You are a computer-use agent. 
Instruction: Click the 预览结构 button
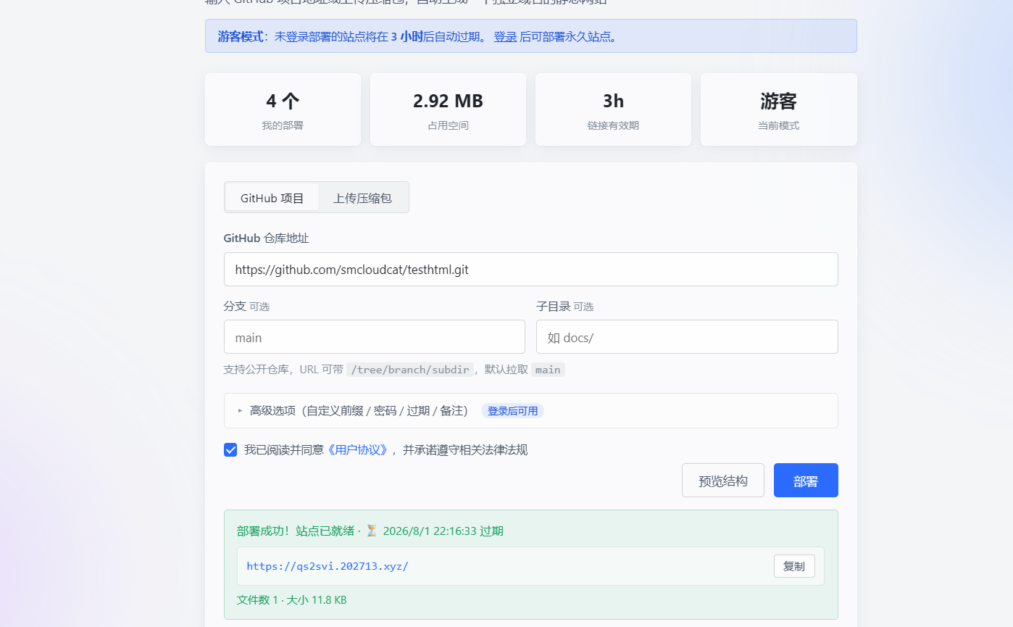pyautogui.click(x=722, y=481)
